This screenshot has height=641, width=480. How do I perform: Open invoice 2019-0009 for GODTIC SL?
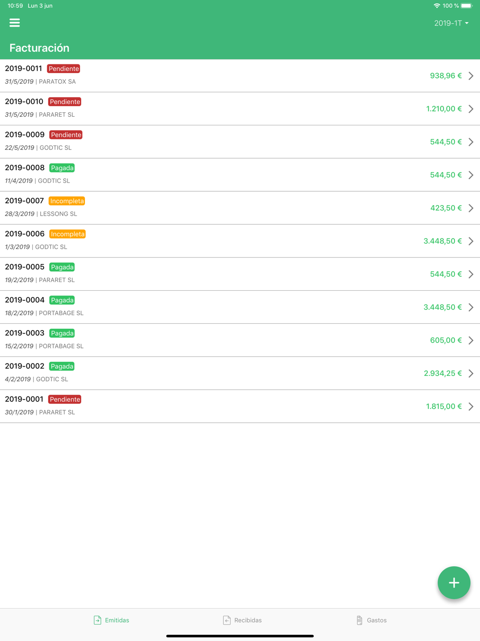[240, 142]
